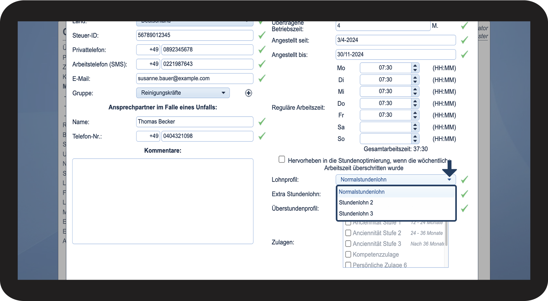
Task: Click the E-Mail field
Action: (195, 78)
